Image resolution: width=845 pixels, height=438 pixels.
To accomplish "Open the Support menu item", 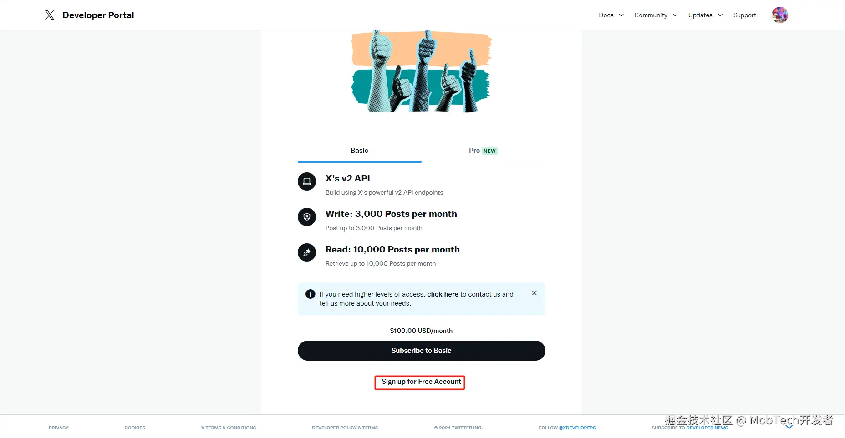I will pos(744,15).
